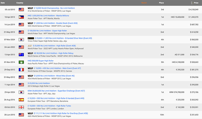Screen dimensions: 202x119
Task: Click South Korea flag in Triton Jeju row
Action: click(21, 40)
